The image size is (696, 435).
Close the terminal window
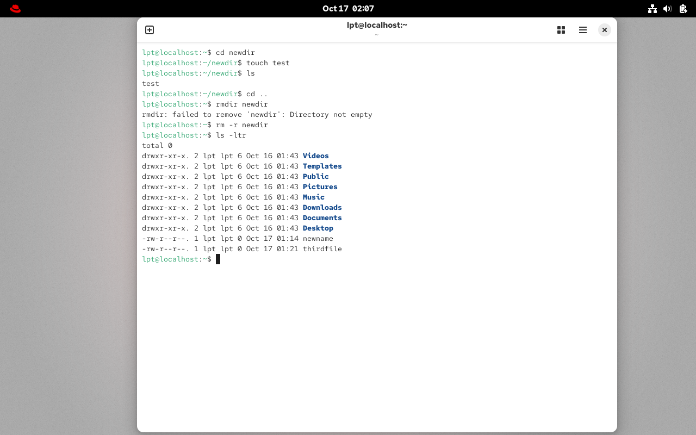point(604,30)
